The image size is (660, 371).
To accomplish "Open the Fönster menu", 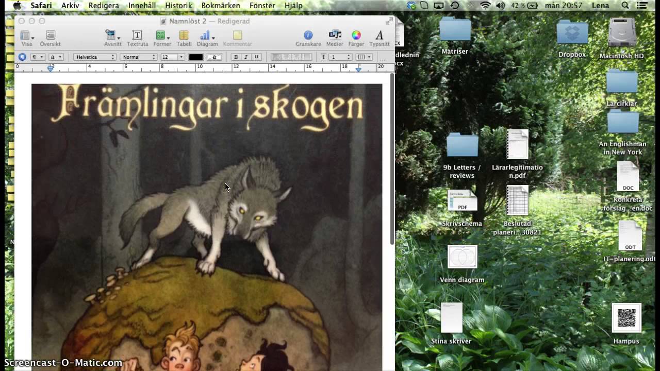I will [x=262, y=6].
